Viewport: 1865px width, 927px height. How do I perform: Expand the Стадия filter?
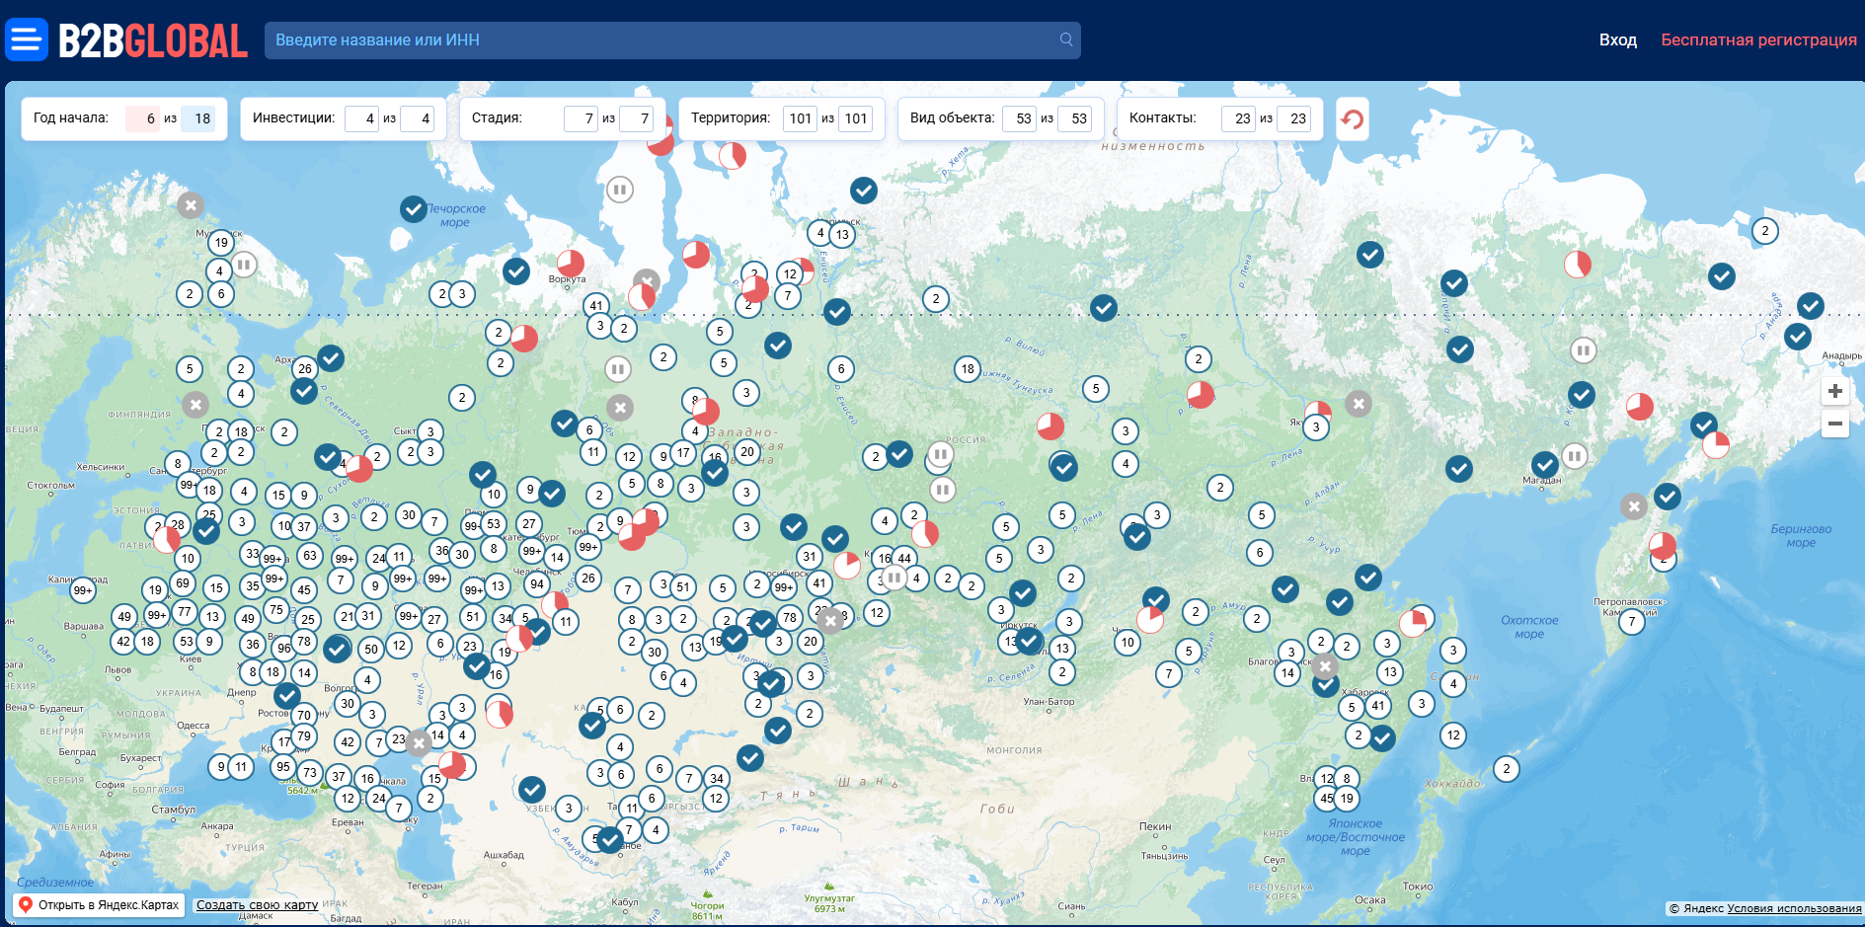click(561, 118)
